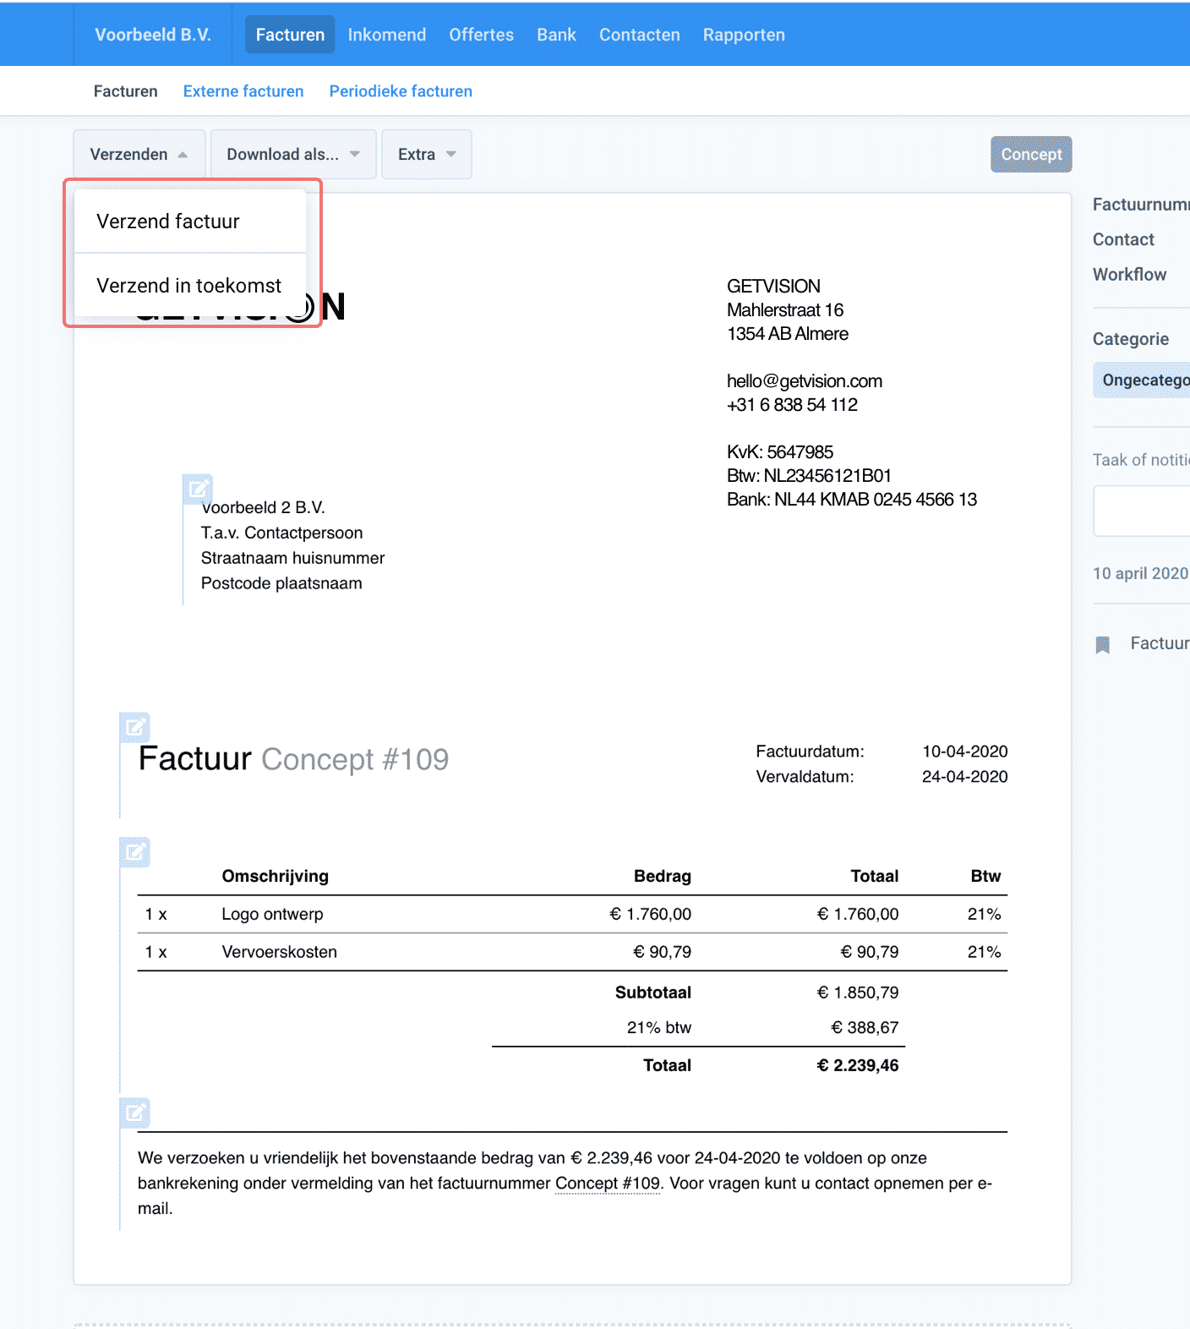Open Contacten in the top navigation
This screenshot has height=1329, width=1190.
[x=639, y=35]
